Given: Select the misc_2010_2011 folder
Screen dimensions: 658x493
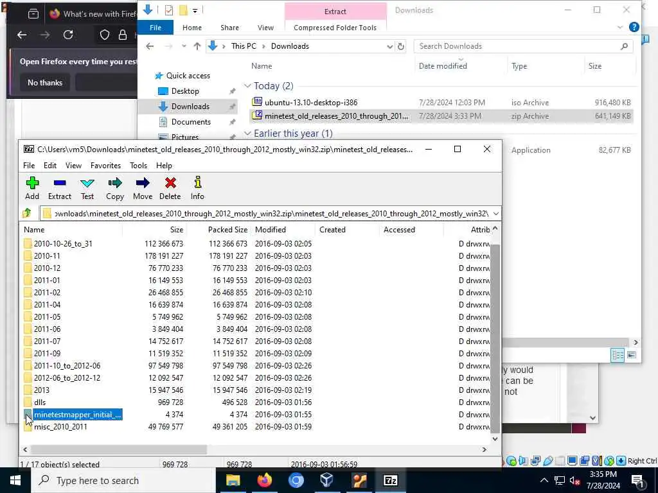Looking at the screenshot, I should [x=60, y=427].
